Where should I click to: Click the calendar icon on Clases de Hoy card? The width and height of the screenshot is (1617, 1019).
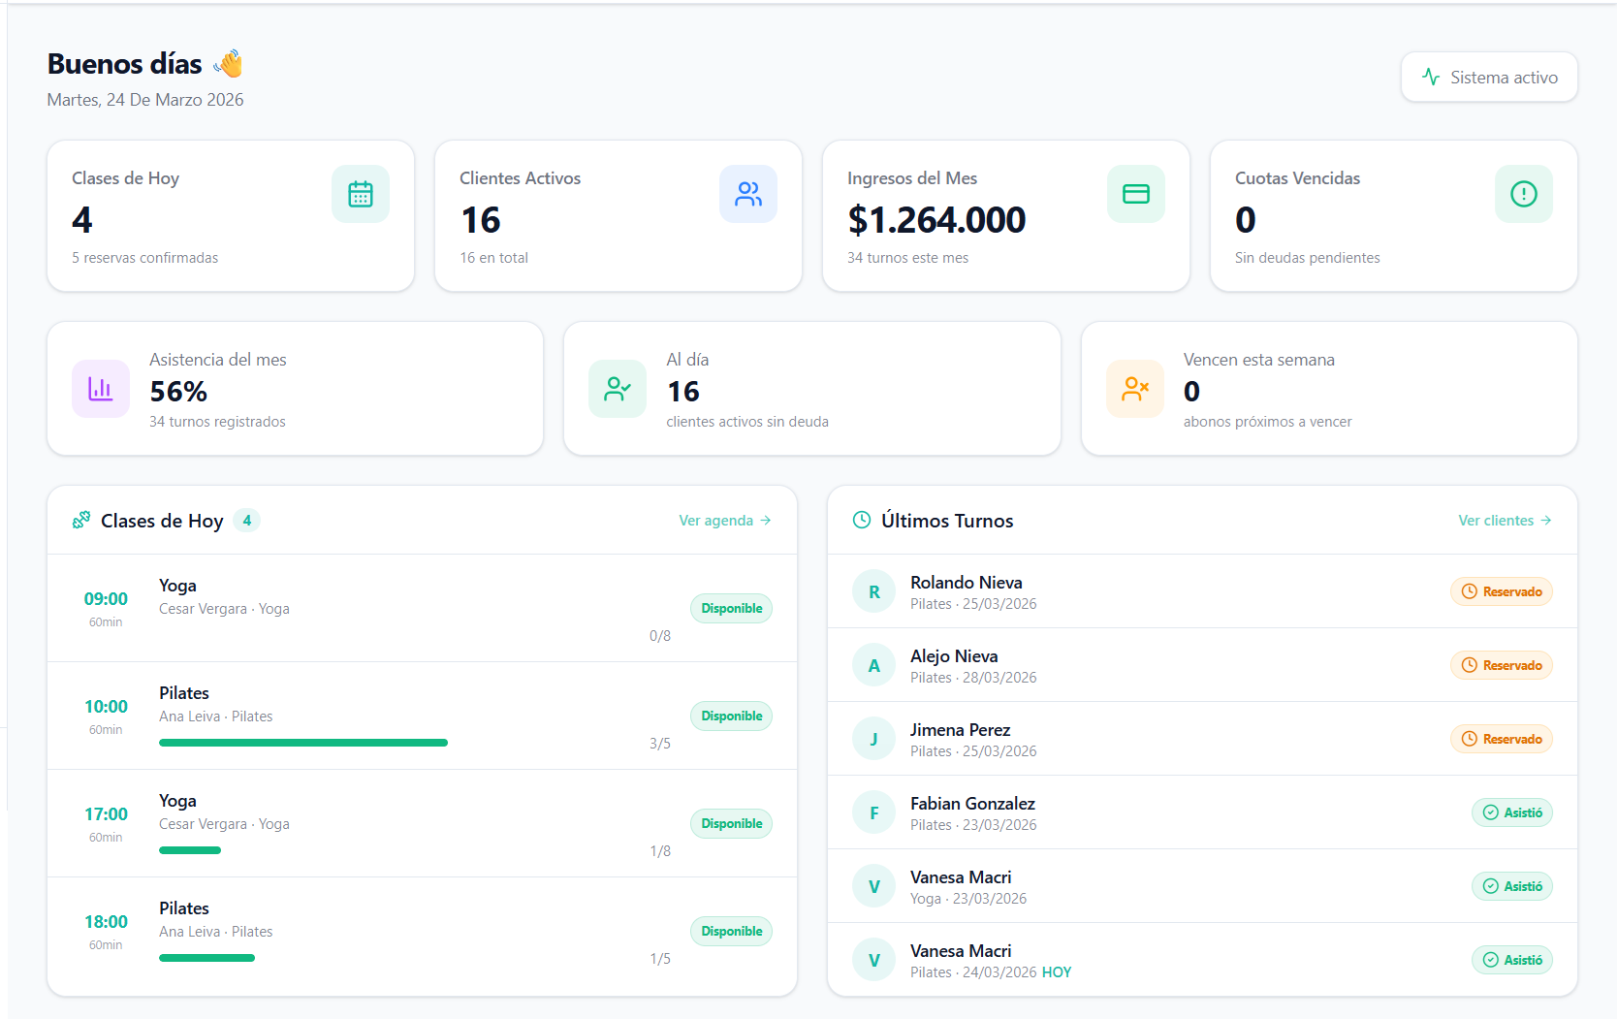tap(360, 194)
